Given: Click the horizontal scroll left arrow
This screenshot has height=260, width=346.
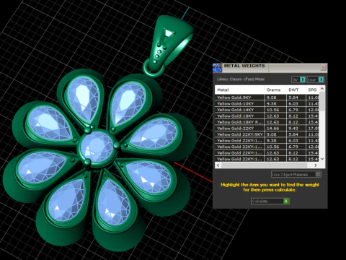Looking at the screenshot, I should coord(218,165).
